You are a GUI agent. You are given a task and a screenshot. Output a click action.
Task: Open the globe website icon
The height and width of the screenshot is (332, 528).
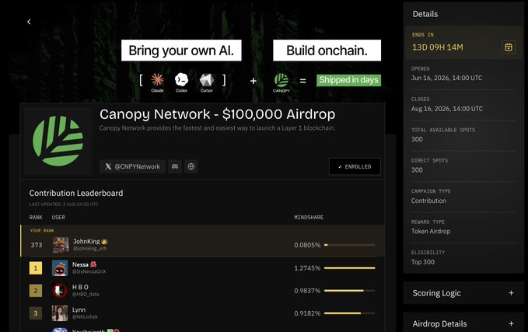pyautogui.click(x=191, y=166)
